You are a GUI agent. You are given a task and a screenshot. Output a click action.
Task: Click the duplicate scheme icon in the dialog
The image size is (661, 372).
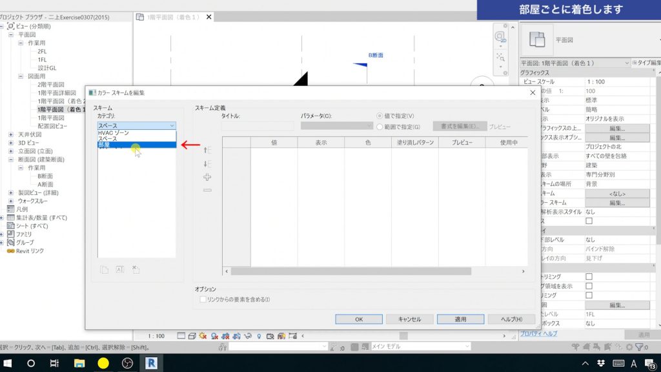[x=104, y=269]
